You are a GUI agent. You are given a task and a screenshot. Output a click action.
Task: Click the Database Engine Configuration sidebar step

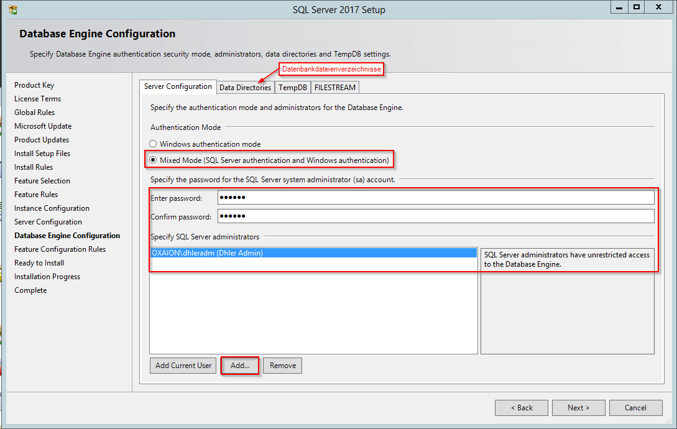(x=67, y=236)
